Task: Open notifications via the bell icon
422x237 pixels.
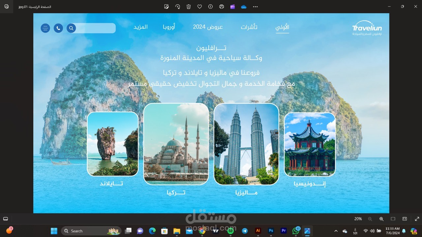Action: [x=404, y=231]
